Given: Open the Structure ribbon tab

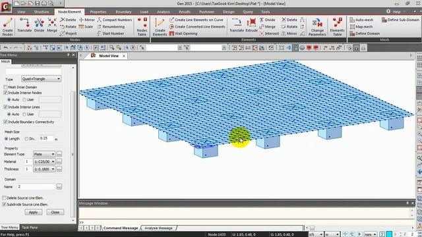Looking at the screenshot, I should 42,12.
